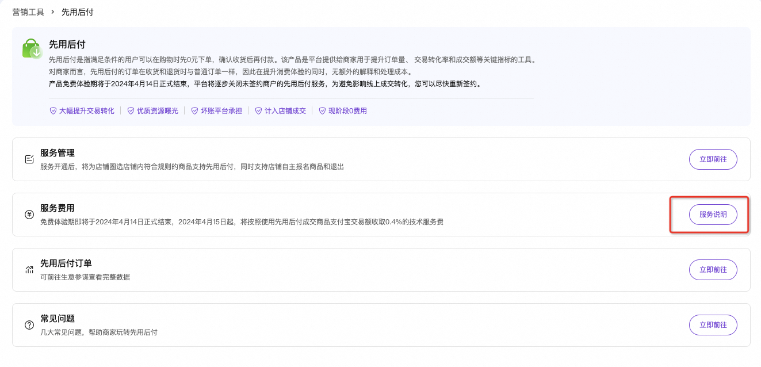Screen dimensions: 761x367
Task: Click 立即前往 next to 常见问题
Action: click(713, 324)
